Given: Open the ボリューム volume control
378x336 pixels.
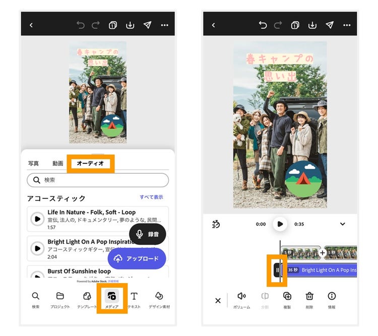Looking at the screenshot, I should [241, 300].
